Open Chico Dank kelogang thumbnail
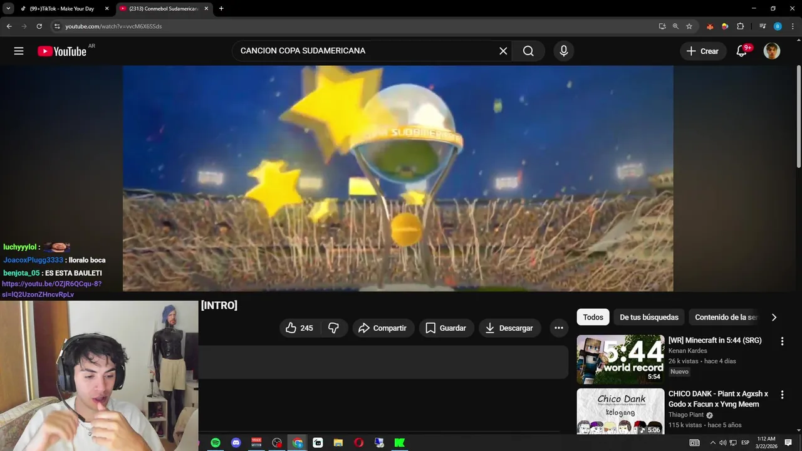The width and height of the screenshot is (802, 451). [x=620, y=411]
